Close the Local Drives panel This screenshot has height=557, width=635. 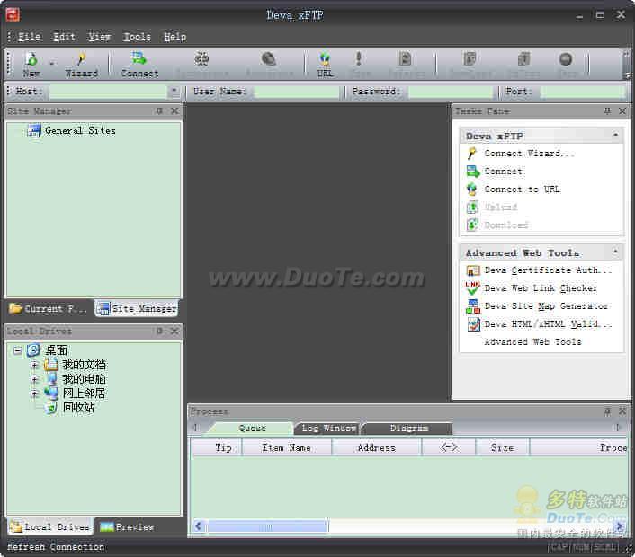click(174, 331)
